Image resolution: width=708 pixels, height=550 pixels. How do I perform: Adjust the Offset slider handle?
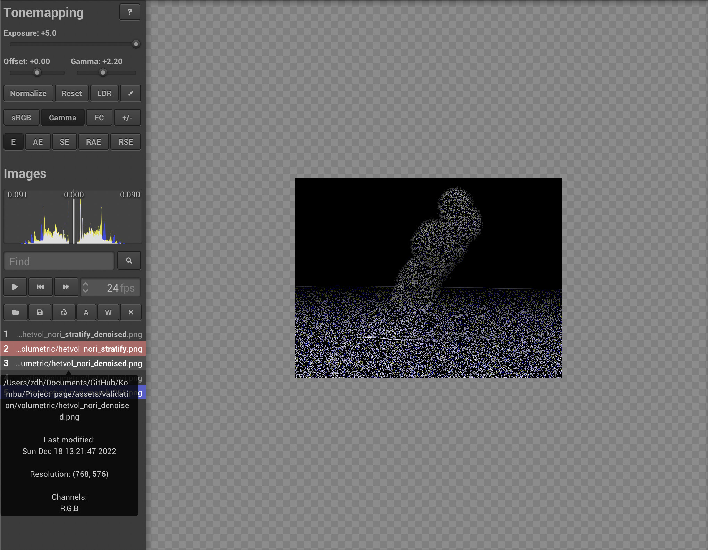click(x=37, y=72)
